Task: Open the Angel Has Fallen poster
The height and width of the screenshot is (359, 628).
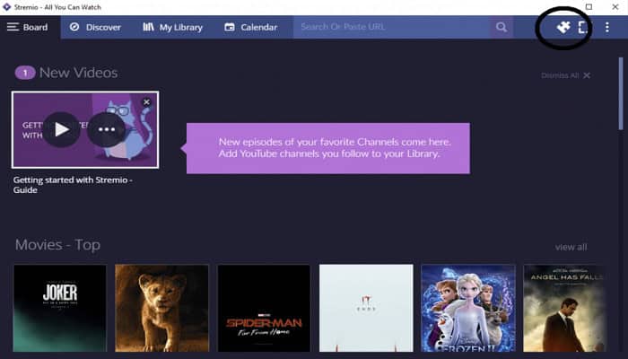Action: (564, 308)
